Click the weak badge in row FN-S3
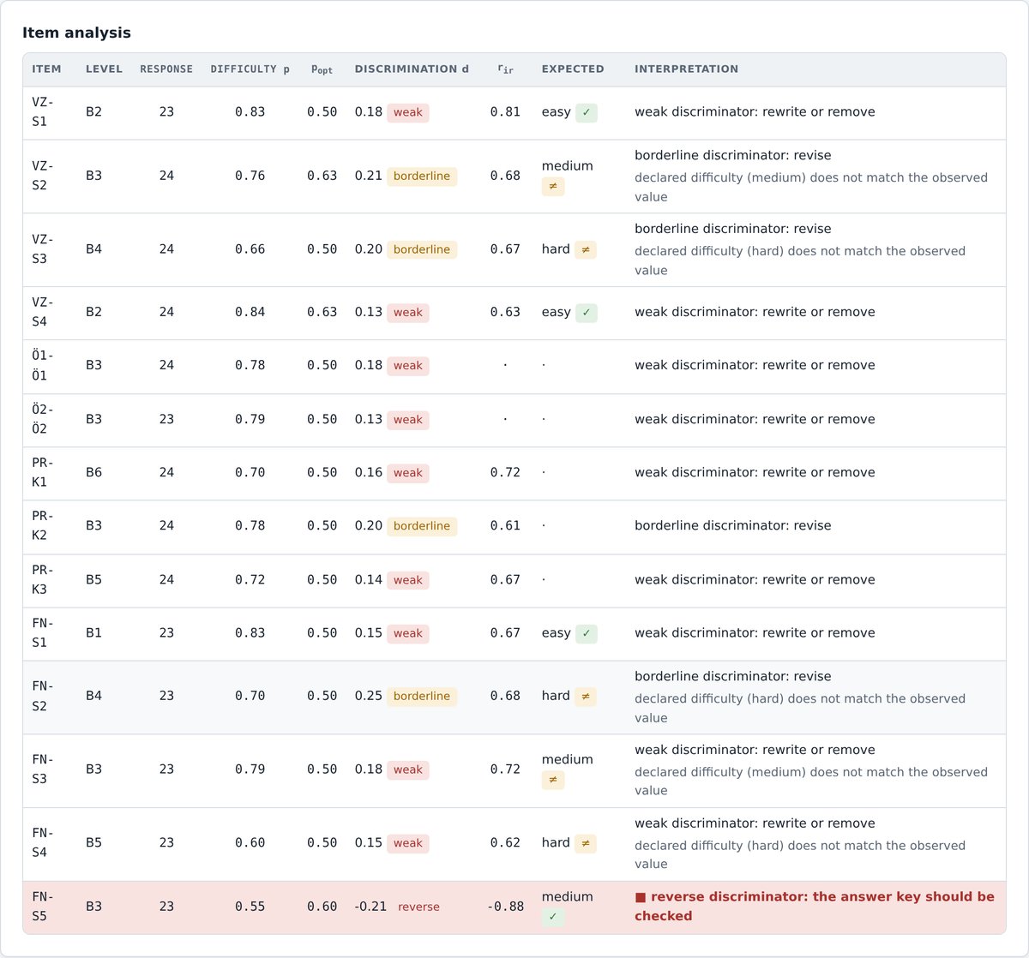This screenshot has height=958, width=1029. click(x=408, y=769)
